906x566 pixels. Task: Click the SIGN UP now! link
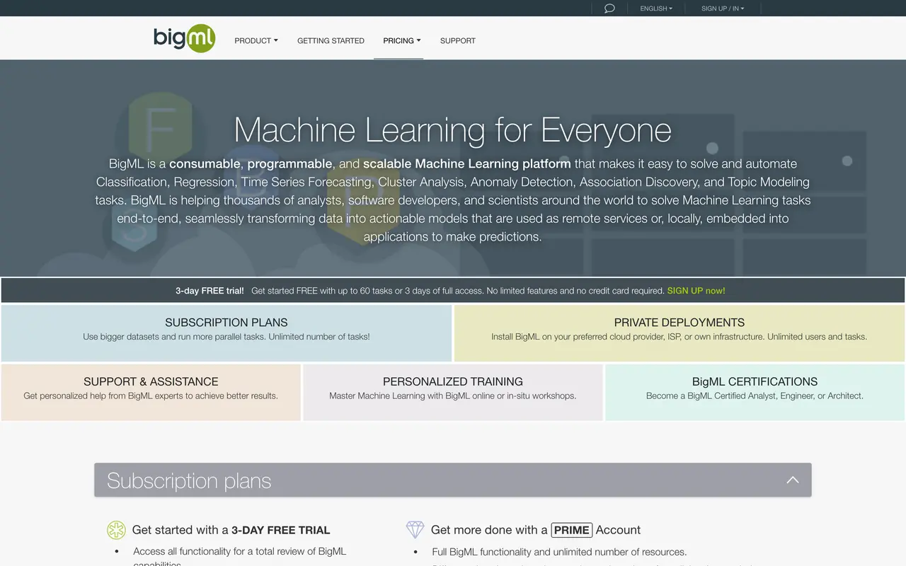(x=696, y=291)
